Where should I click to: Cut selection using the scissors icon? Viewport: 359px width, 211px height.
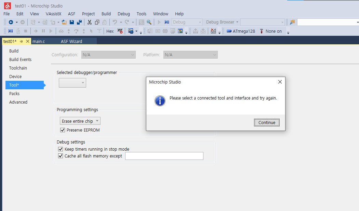click(90, 22)
